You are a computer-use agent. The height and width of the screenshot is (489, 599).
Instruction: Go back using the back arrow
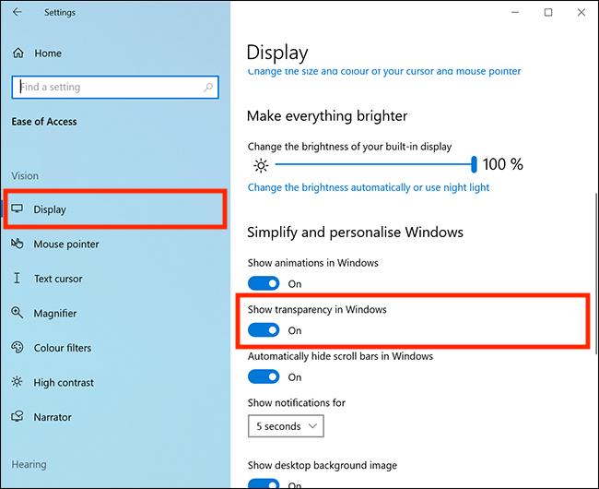tap(18, 12)
